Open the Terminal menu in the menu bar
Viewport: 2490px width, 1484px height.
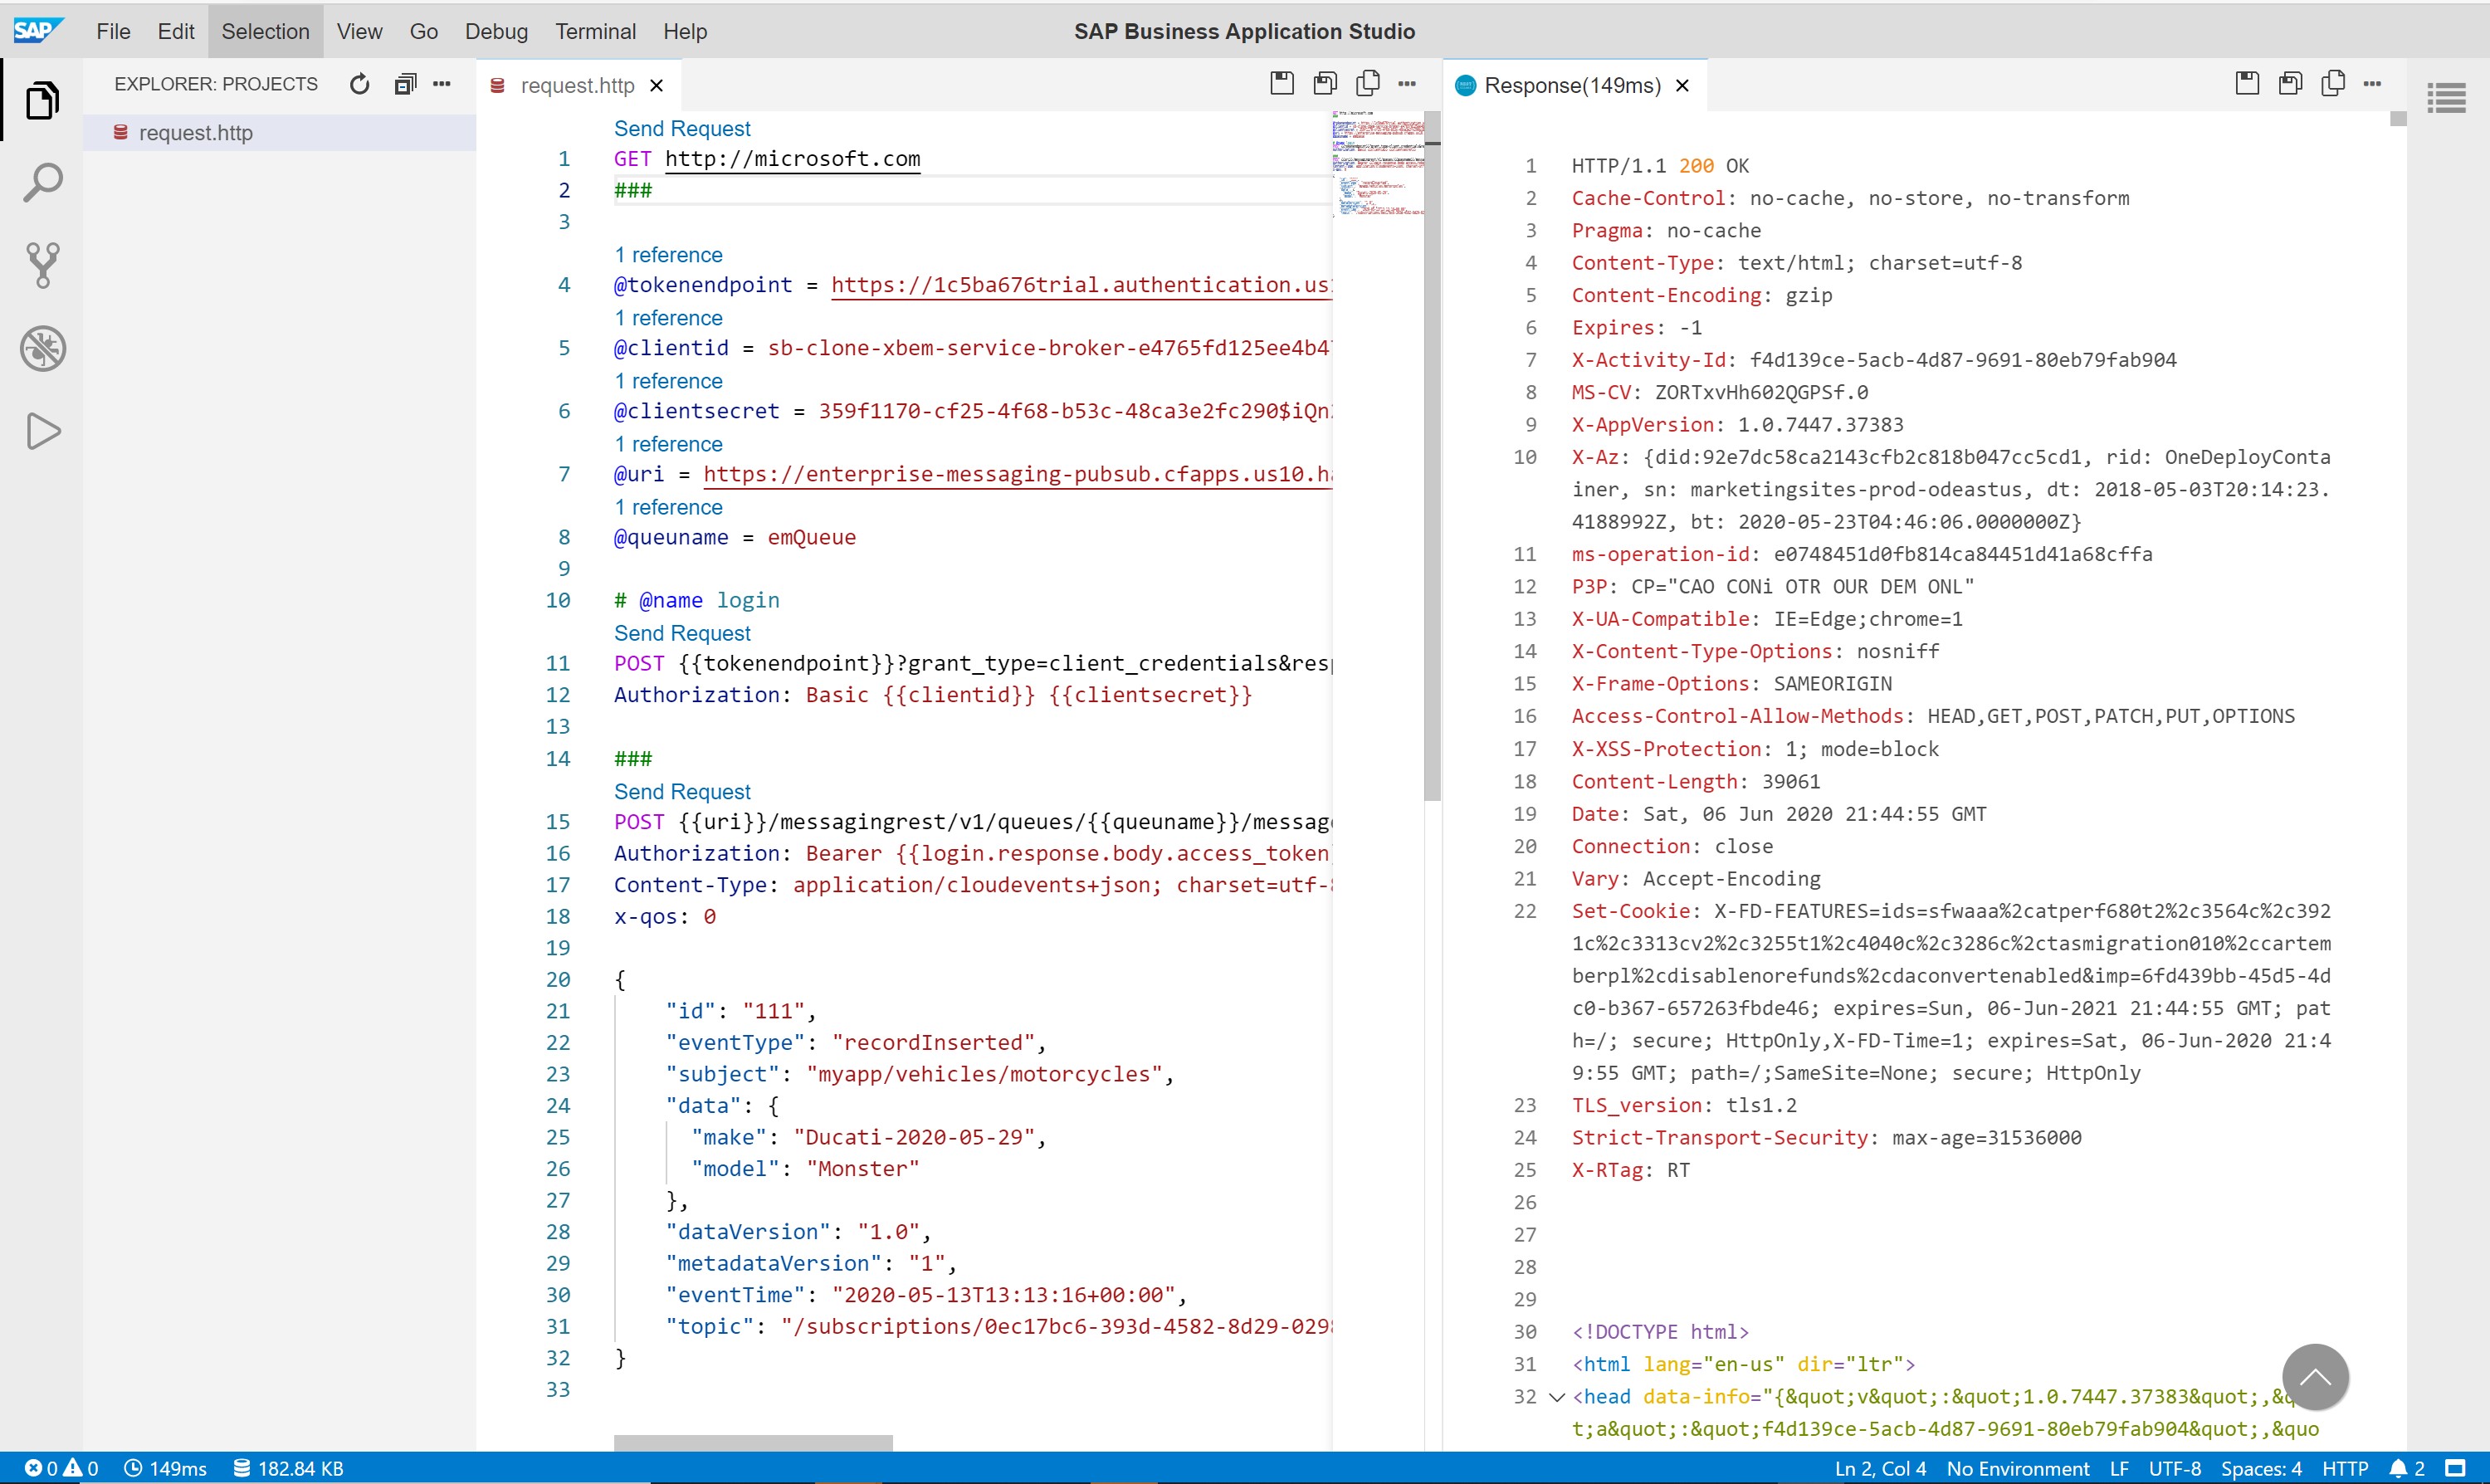[x=593, y=30]
